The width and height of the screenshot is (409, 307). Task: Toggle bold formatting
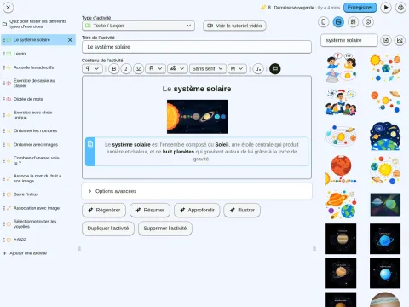114,68
